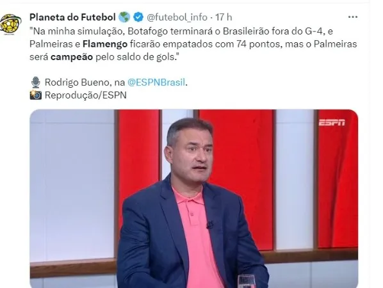The height and width of the screenshot is (288, 383).
Task: Click the globe emoji beside account name
Action: (124, 17)
